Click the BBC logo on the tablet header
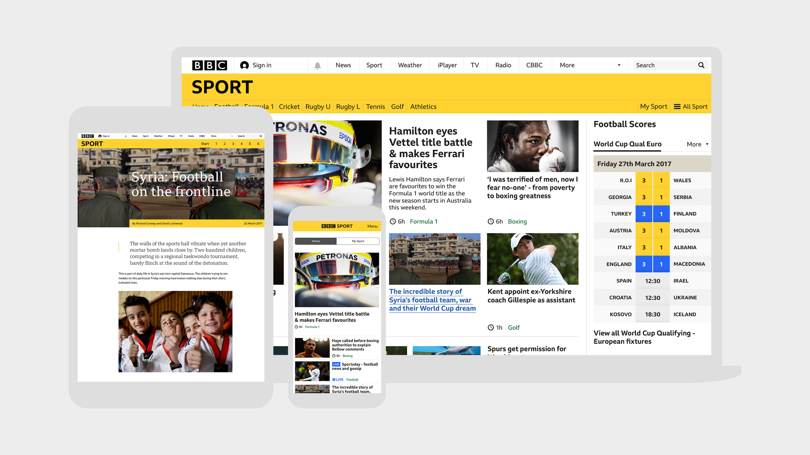Image resolution: width=810 pixels, height=455 pixels. click(88, 136)
